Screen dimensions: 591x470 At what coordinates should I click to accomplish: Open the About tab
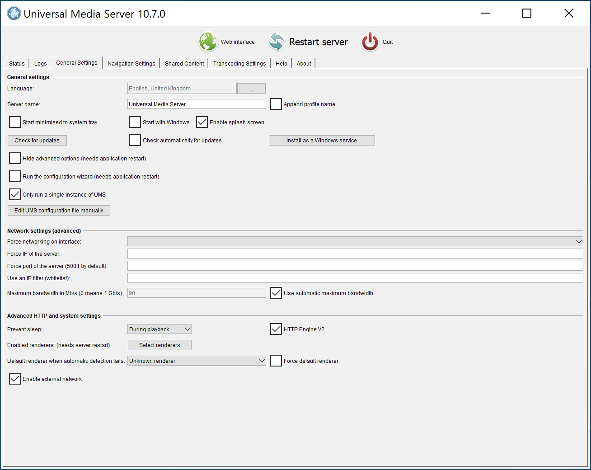[x=304, y=63]
